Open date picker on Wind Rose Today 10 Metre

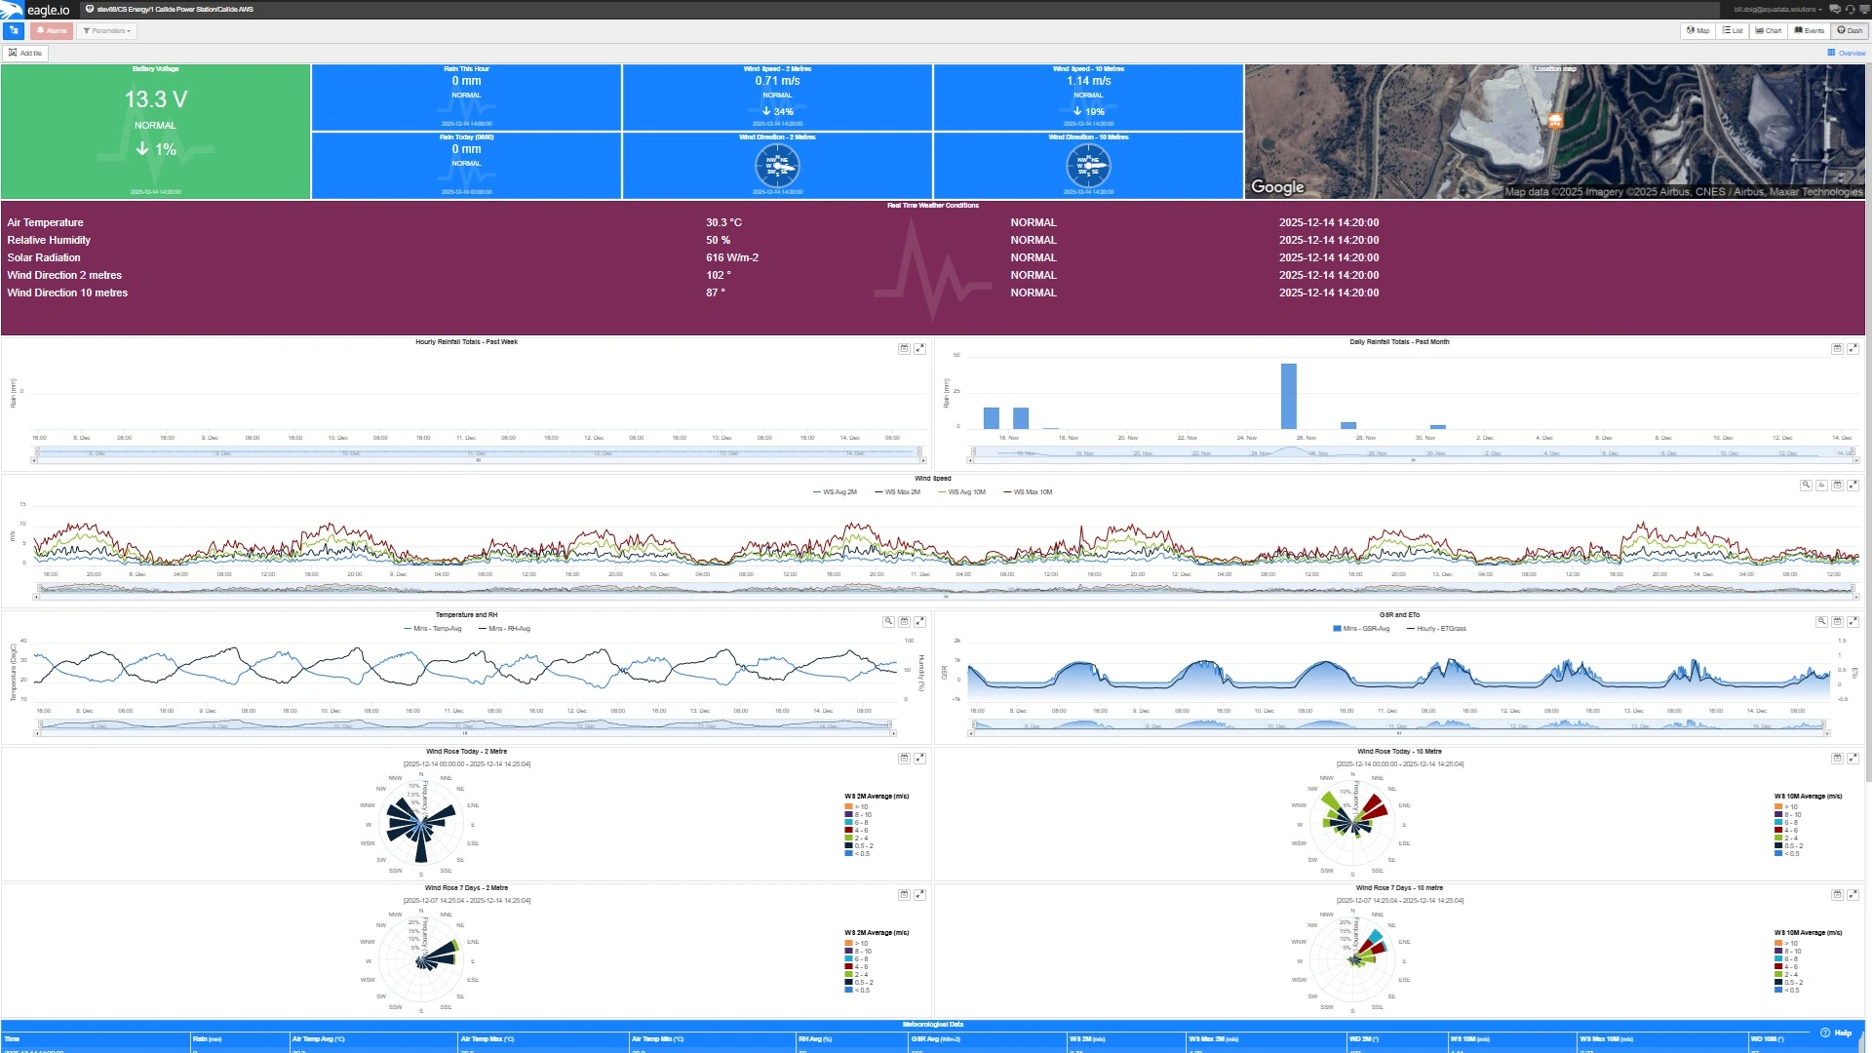coord(1837,759)
